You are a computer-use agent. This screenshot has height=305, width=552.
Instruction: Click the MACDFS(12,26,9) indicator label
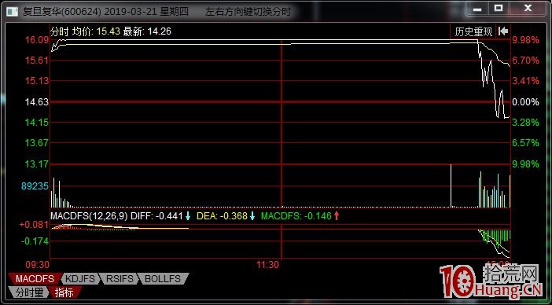pos(89,216)
